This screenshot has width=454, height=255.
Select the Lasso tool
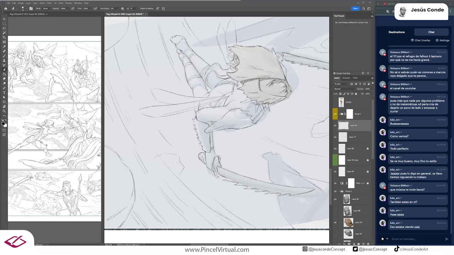click(4, 28)
